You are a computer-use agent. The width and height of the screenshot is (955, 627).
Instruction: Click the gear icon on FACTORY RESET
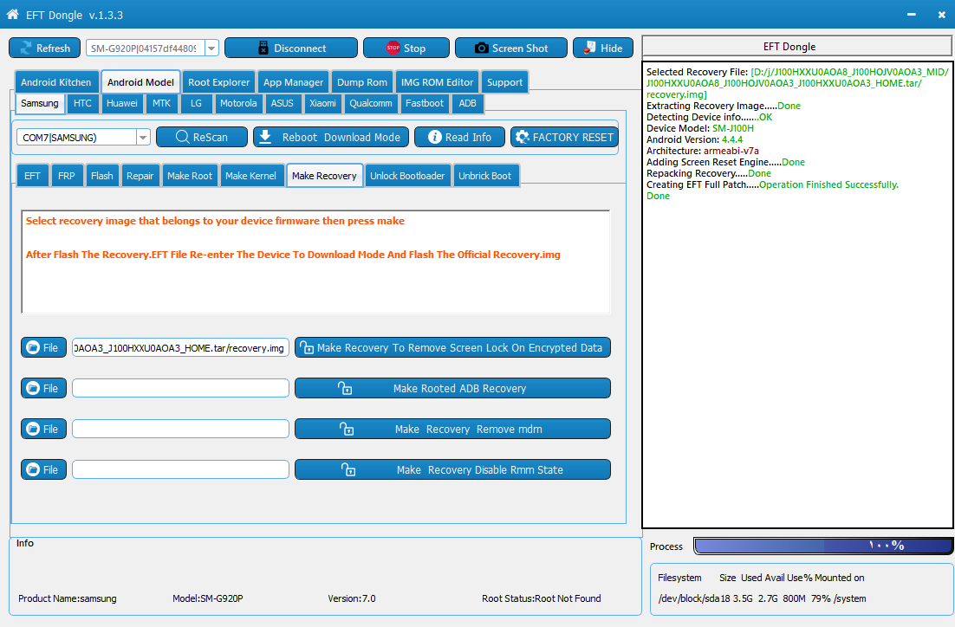522,137
